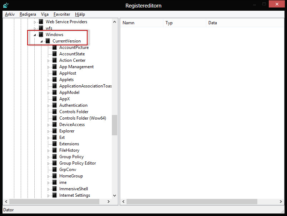Screen dimensions: 287x216
Task: Close the Registereditorn window
Action: click(x=277, y=4)
